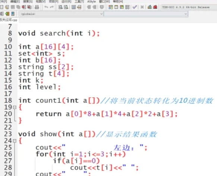
Task: Click the comment 将当前状态转化为10进制数
Action: point(157,101)
